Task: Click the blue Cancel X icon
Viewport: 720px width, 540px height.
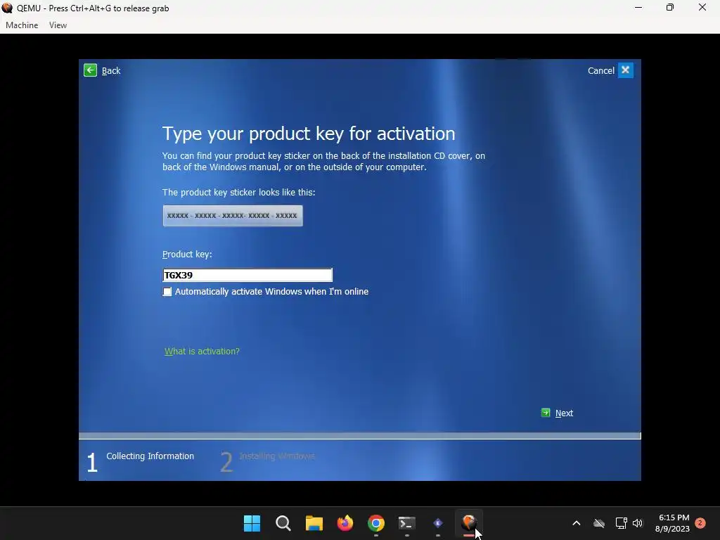Action: 625,70
